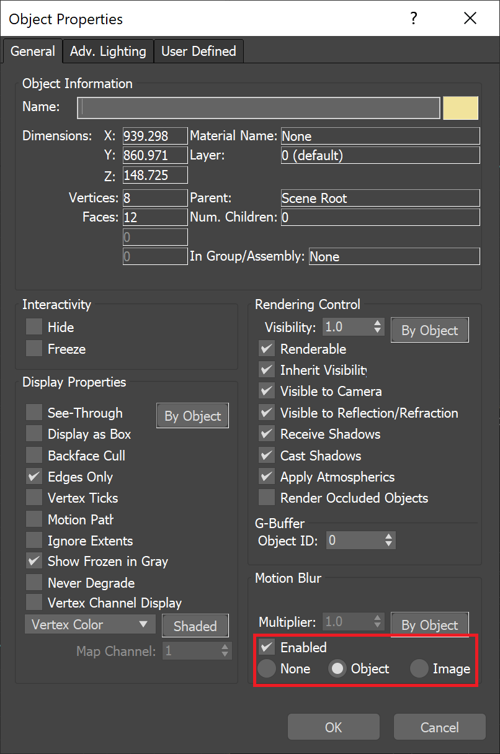Expand the Vertex Color dropdown
The width and height of the screenshot is (500, 754).
pos(89,624)
